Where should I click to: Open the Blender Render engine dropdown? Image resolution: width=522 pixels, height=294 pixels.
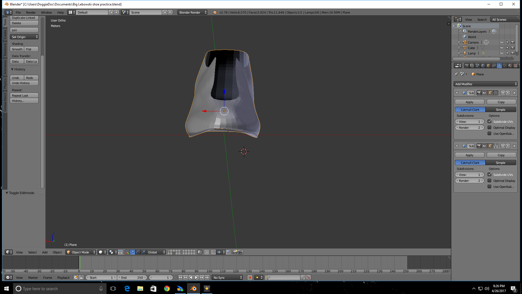pyautogui.click(x=192, y=12)
